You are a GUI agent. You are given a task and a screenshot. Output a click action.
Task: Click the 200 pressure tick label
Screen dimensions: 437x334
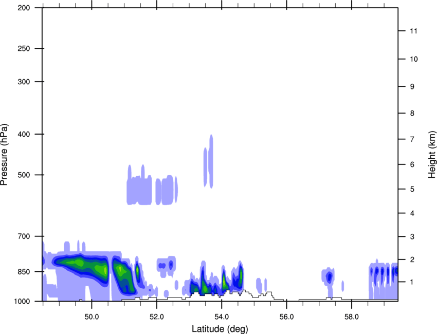pyautogui.click(x=24, y=8)
